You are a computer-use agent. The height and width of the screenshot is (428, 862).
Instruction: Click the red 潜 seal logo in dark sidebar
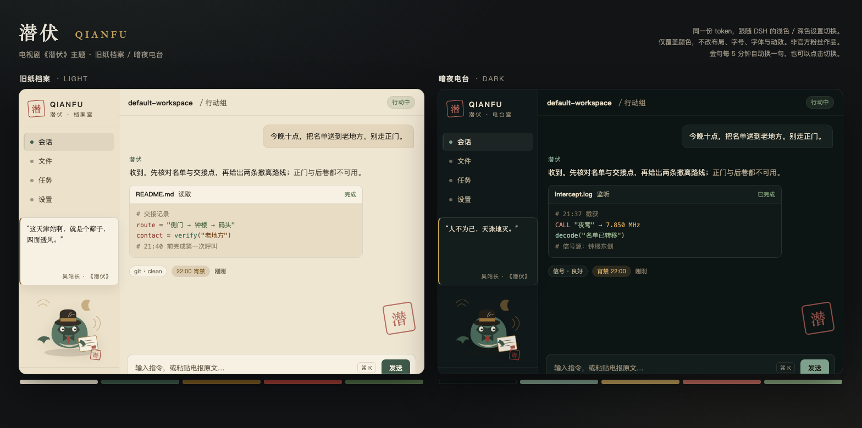click(455, 109)
